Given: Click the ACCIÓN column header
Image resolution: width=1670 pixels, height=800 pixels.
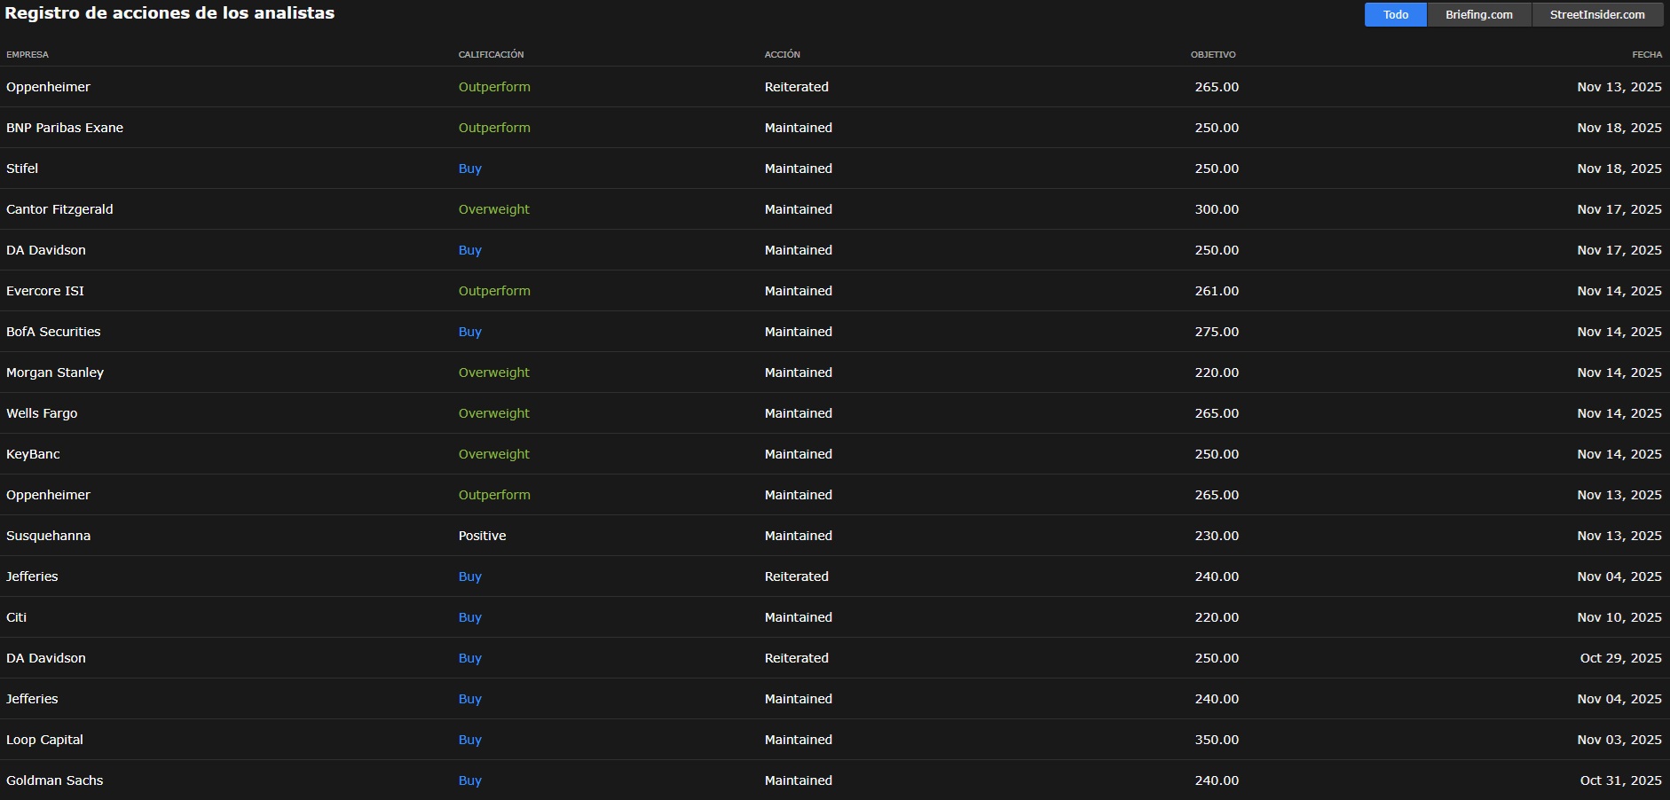Looking at the screenshot, I should click(x=782, y=55).
